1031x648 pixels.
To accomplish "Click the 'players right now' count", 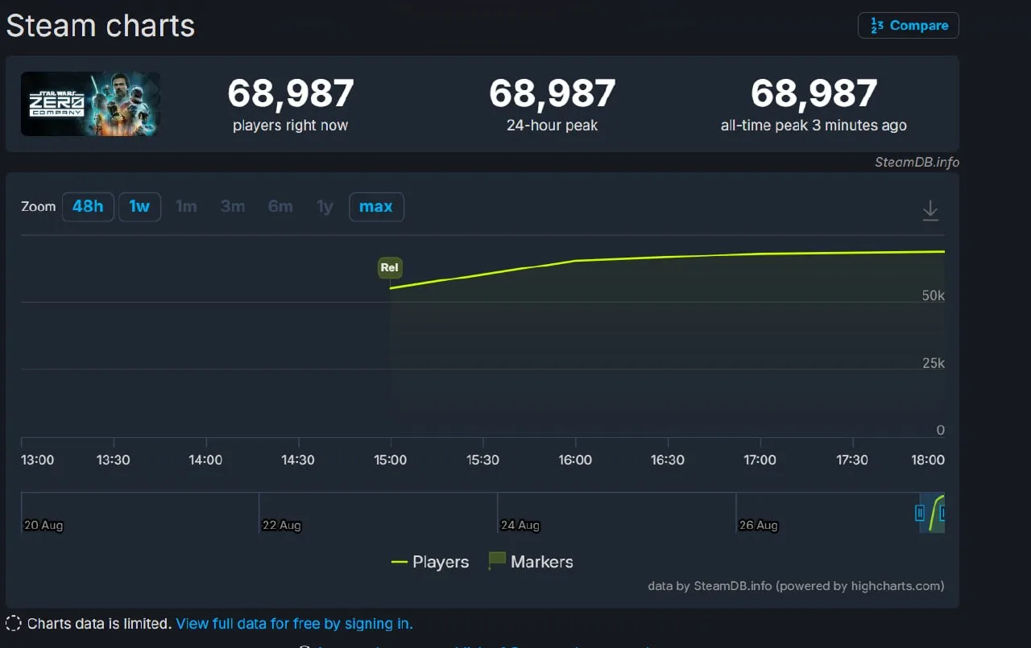I will (x=291, y=94).
